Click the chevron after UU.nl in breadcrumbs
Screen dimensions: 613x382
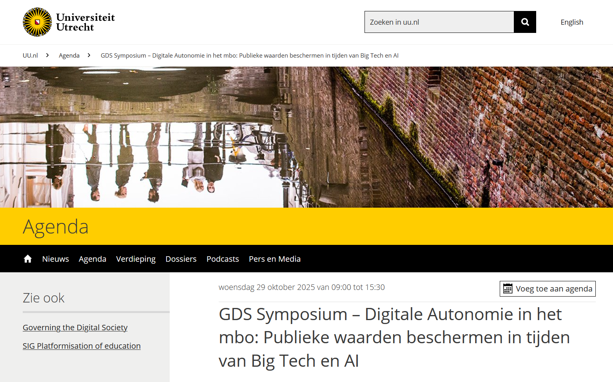pos(47,55)
